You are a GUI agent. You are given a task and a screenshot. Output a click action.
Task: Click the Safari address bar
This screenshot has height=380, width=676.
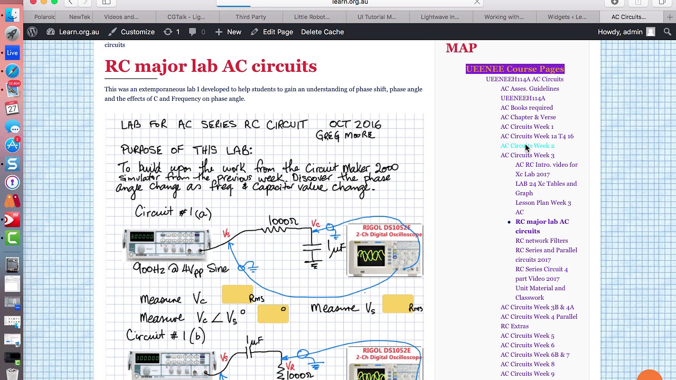click(x=350, y=2)
